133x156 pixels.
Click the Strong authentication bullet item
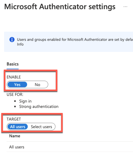click(x=39, y=107)
